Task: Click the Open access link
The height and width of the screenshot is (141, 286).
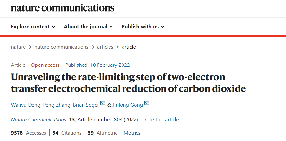Action: (x=45, y=65)
